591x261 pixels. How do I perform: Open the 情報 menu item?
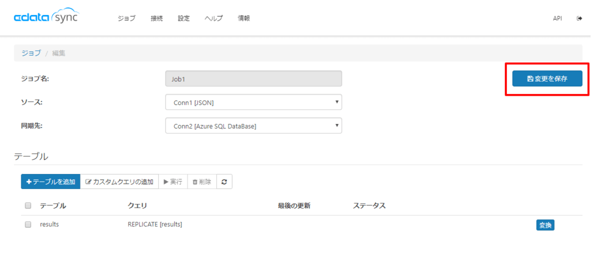[x=244, y=18]
